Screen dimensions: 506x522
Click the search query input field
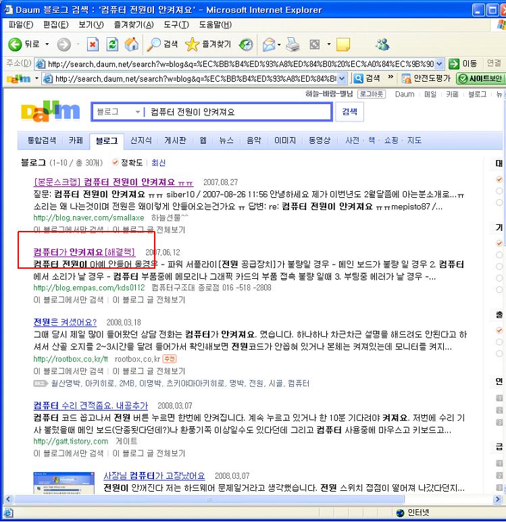click(x=238, y=112)
